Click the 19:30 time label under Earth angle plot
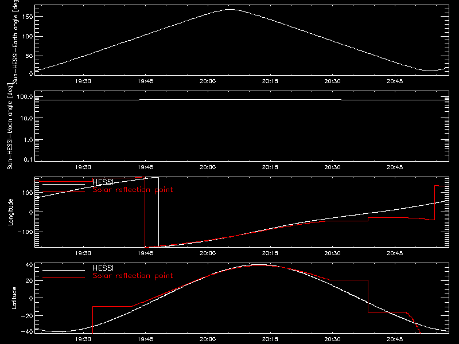 (x=83, y=81)
